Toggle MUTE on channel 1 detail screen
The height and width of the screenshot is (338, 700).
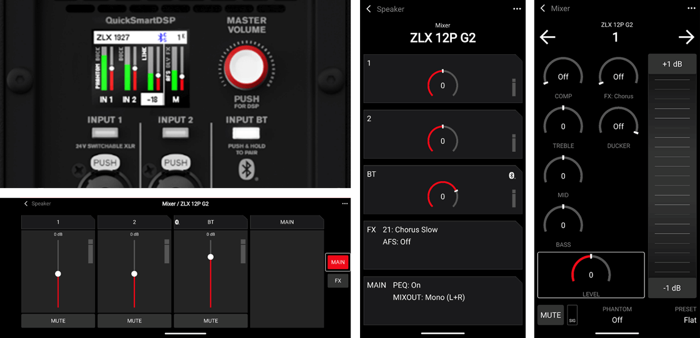(551, 315)
